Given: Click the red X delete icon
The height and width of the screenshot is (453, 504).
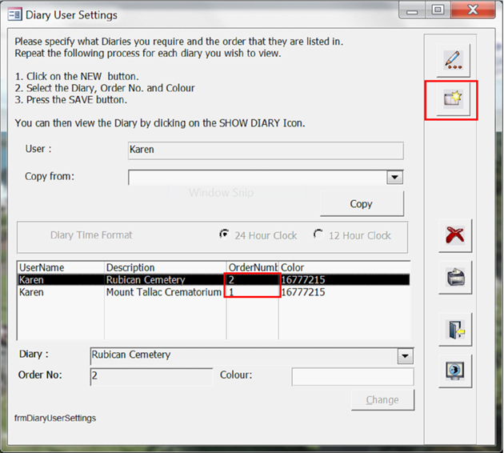Looking at the screenshot, I should (455, 235).
